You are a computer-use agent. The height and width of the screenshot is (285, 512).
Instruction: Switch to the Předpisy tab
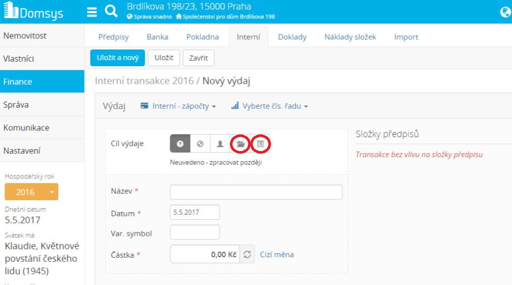[114, 37]
